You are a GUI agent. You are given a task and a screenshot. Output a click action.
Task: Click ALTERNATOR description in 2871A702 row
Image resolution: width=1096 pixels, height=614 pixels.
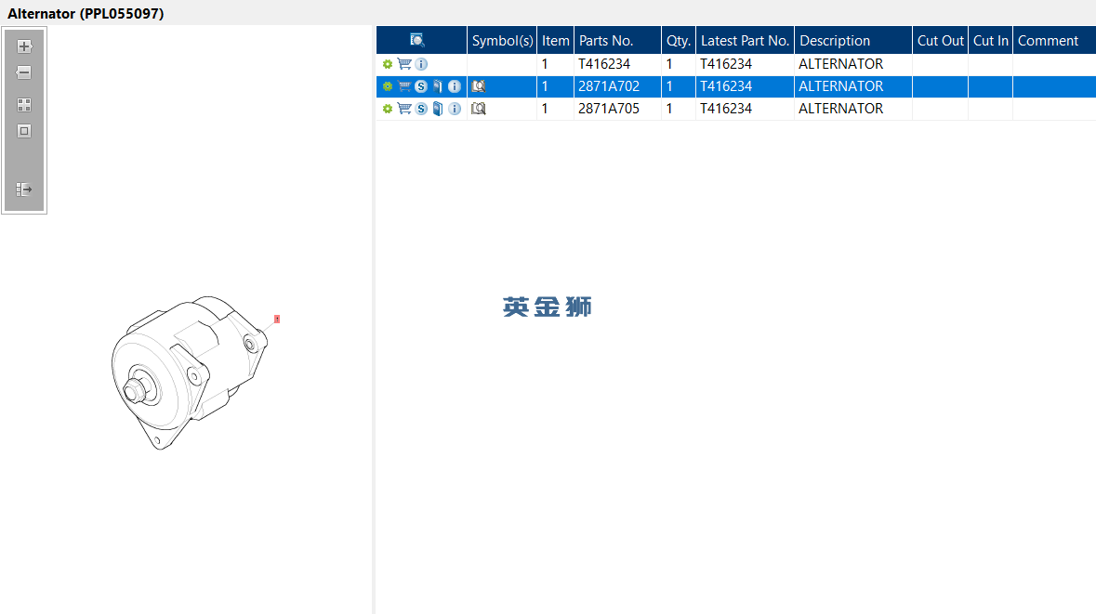[x=841, y=86]
